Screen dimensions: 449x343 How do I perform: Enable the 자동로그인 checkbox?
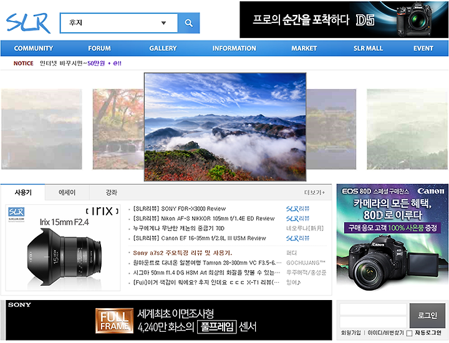coord(410,333)
